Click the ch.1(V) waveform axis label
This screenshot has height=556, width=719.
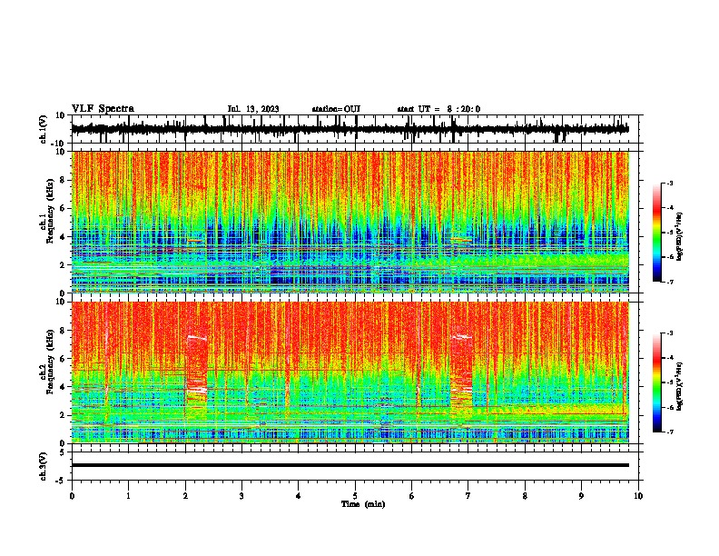(x=44, y=129)
